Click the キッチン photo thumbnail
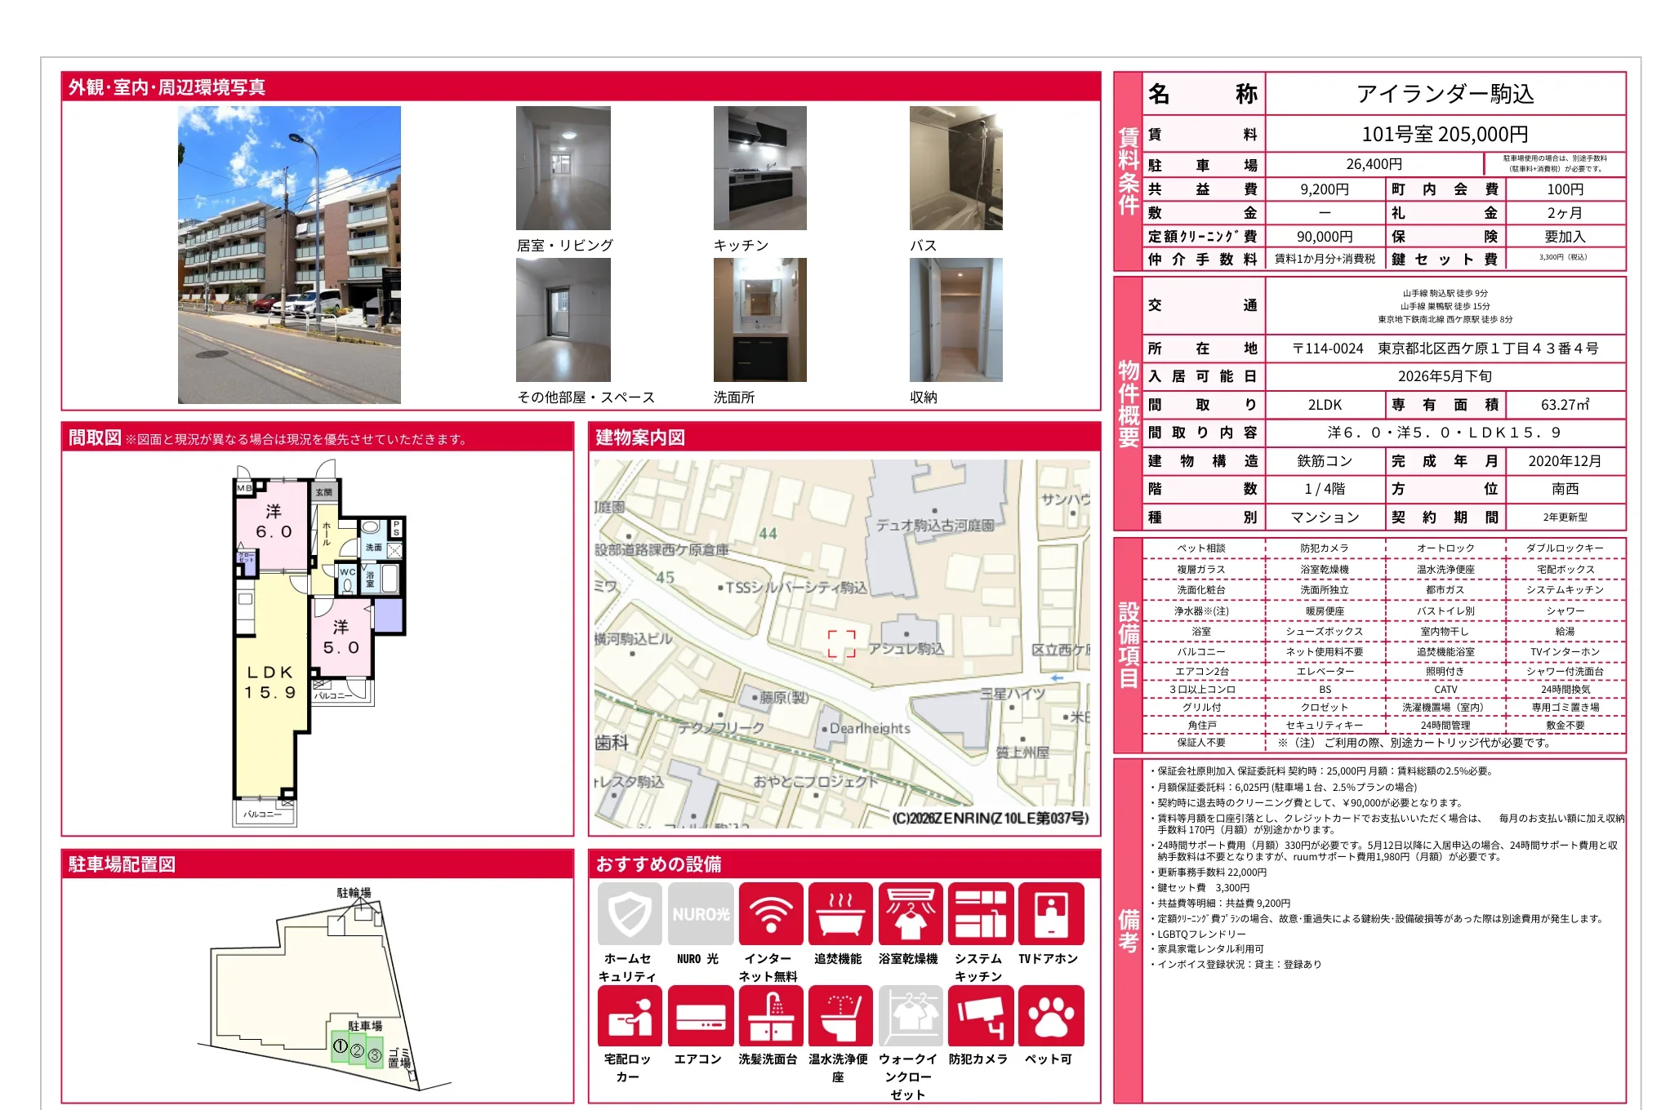 [759, 168]
